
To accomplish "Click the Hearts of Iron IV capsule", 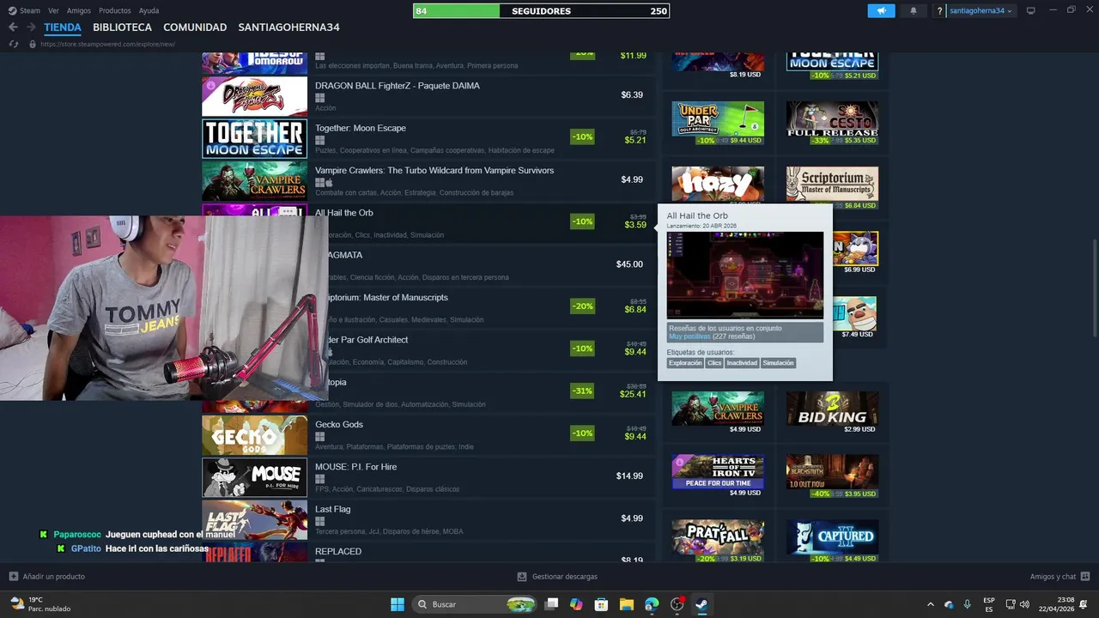I will (718, 471).
